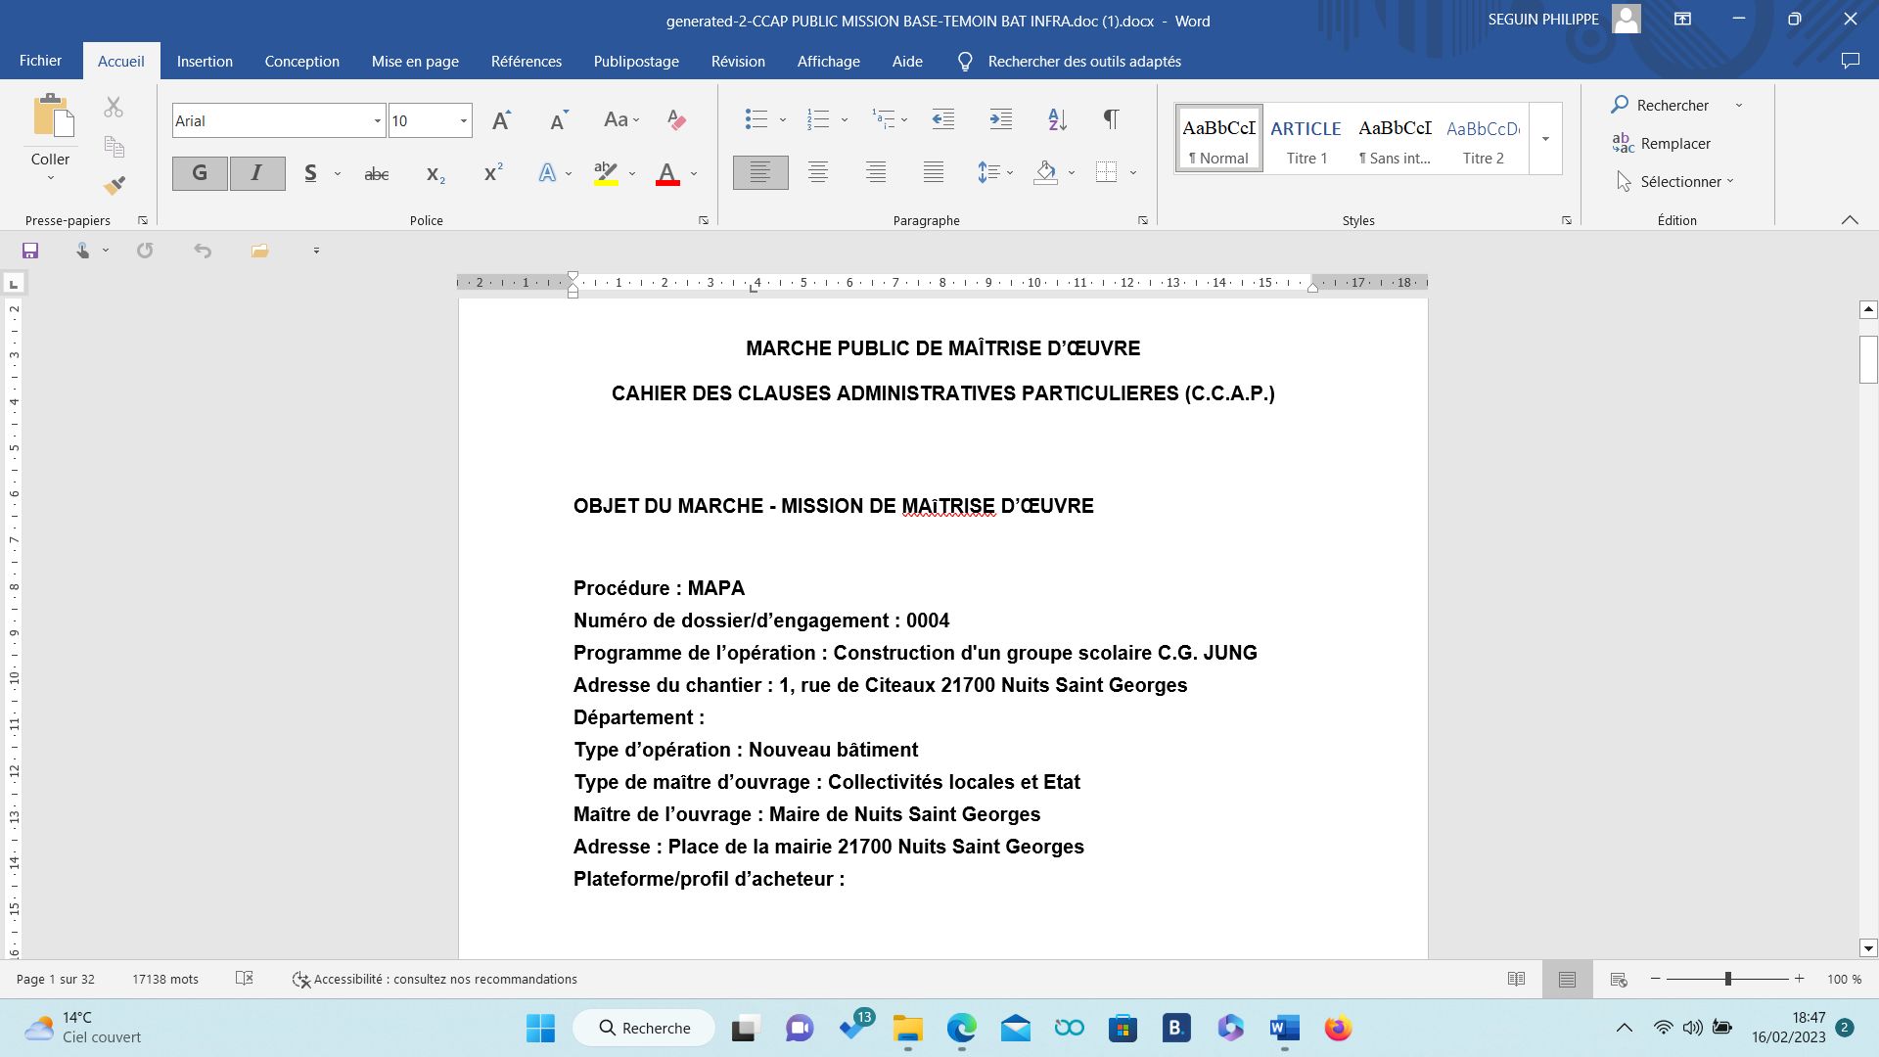Screen dimensions: 1879x1057
Task: Switch to Read Mode view
Action: pos(1516,979)
